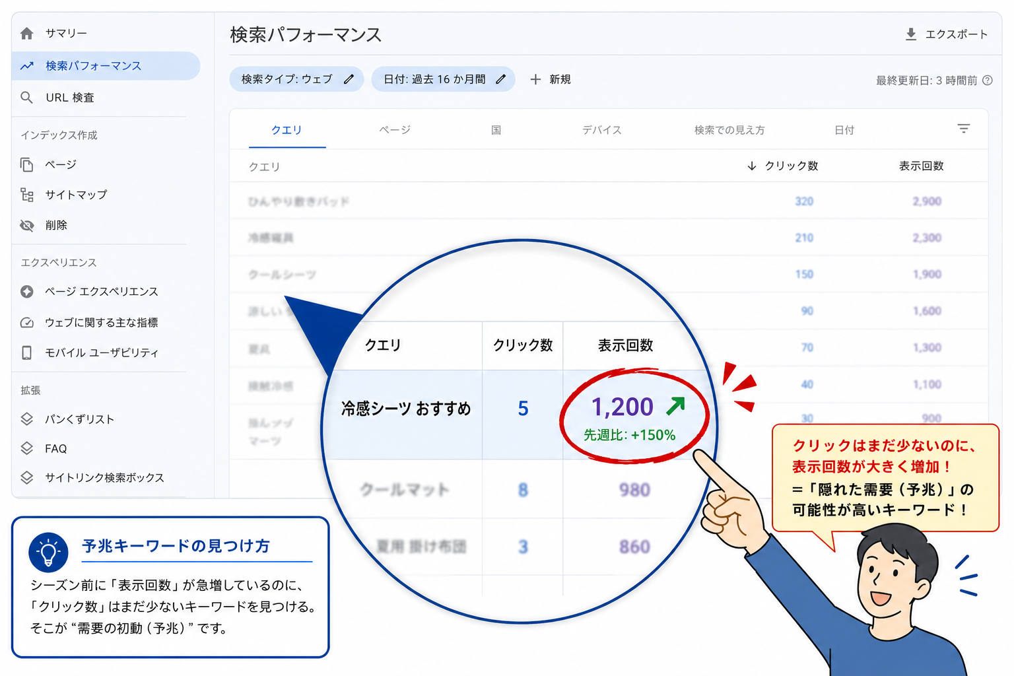Click the 冷感シーツ おすすめ query cell
The width and height of the screenshot is (1014, 676).
[x=406, y=409]
